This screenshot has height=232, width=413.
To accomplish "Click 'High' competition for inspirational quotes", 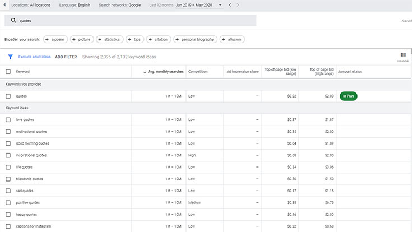I will click(192, 155).
